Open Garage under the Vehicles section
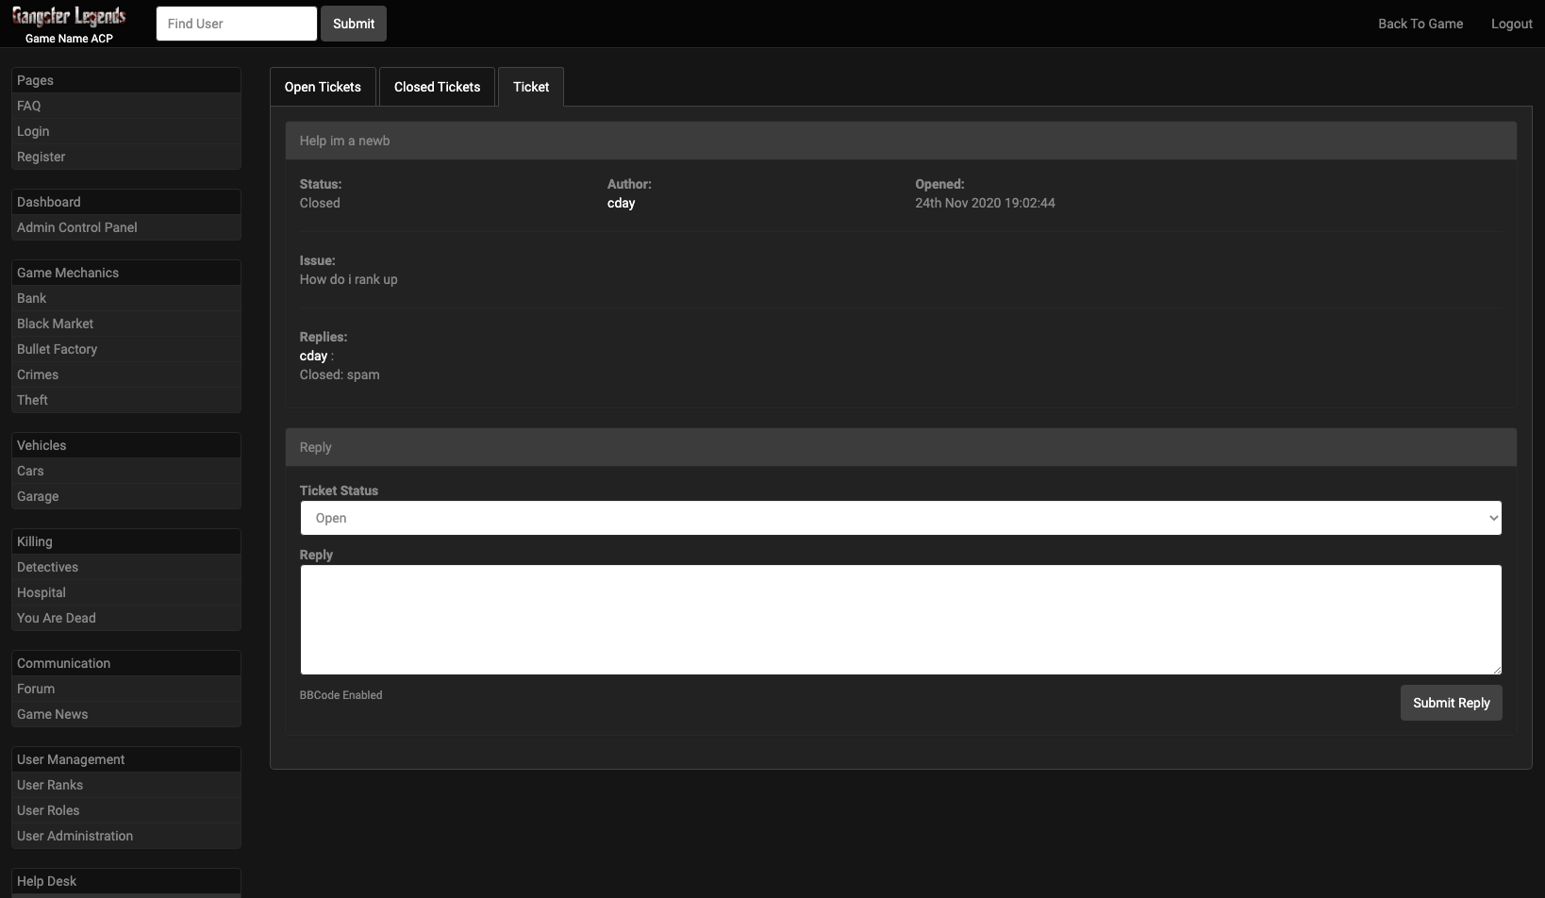This screenshot has height=898, width=1545. tap(38, 496)
